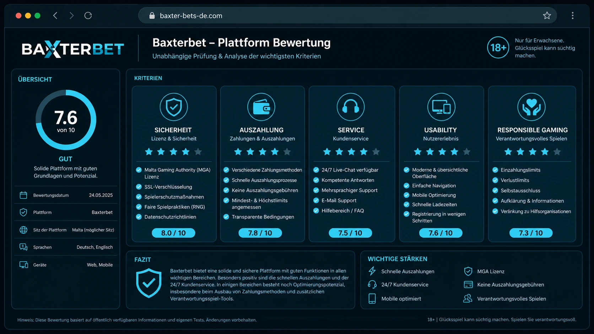Click checkmark next to 24/7 Live-Chat verfügbar
The width and height of the screenshot is (594, 334).
click(x=316, y=170)
